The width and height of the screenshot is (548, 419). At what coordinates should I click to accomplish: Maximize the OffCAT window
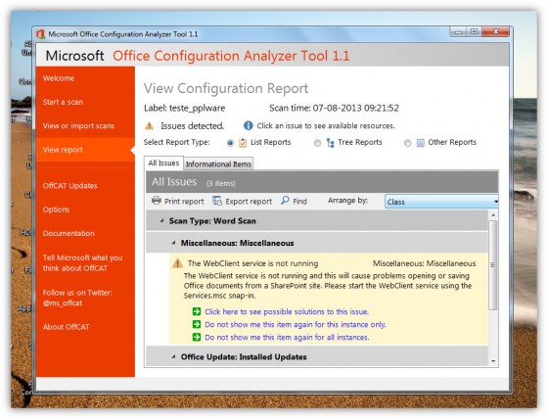click(474, 32)
